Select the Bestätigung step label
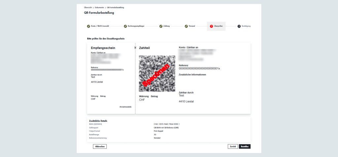This screenshot has height=157, width=338. click(246, 26)
